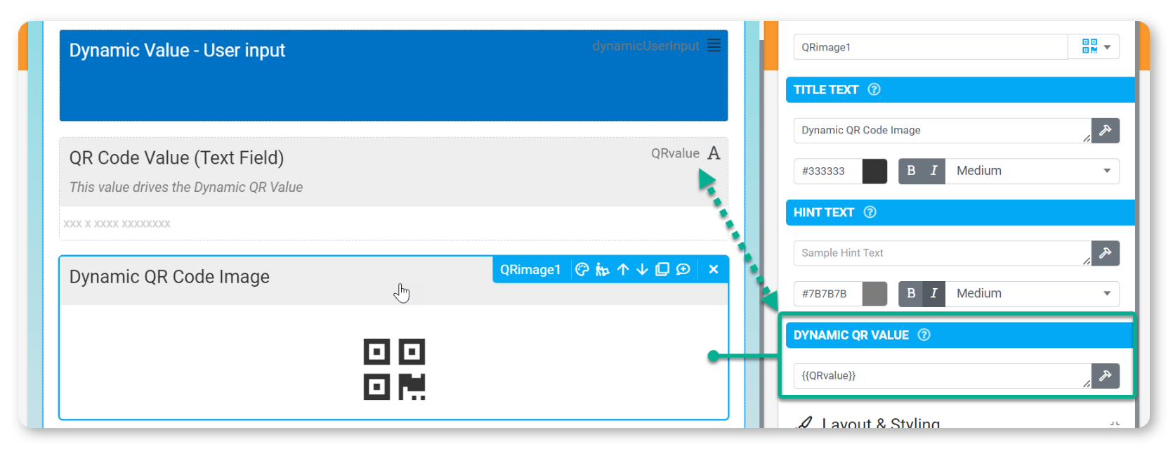This screenshot has width=1173, height=454.
Task: Click the dynamicUserInput page name label
Action: pyautogui.click(x=646, y=46)
